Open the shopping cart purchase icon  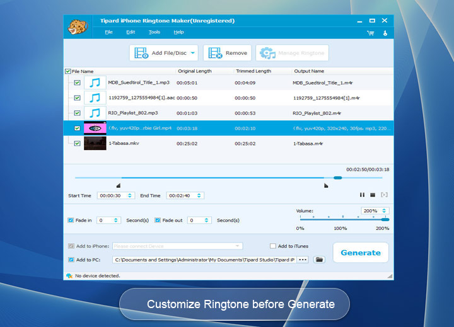(x=371, y=33)
